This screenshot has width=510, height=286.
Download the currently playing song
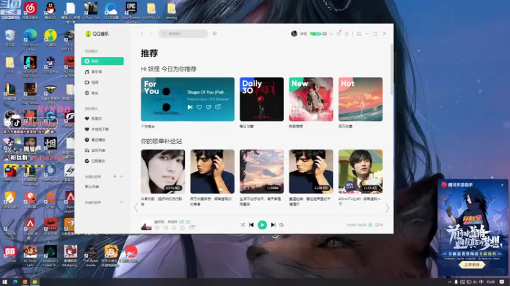coord(174,228)
